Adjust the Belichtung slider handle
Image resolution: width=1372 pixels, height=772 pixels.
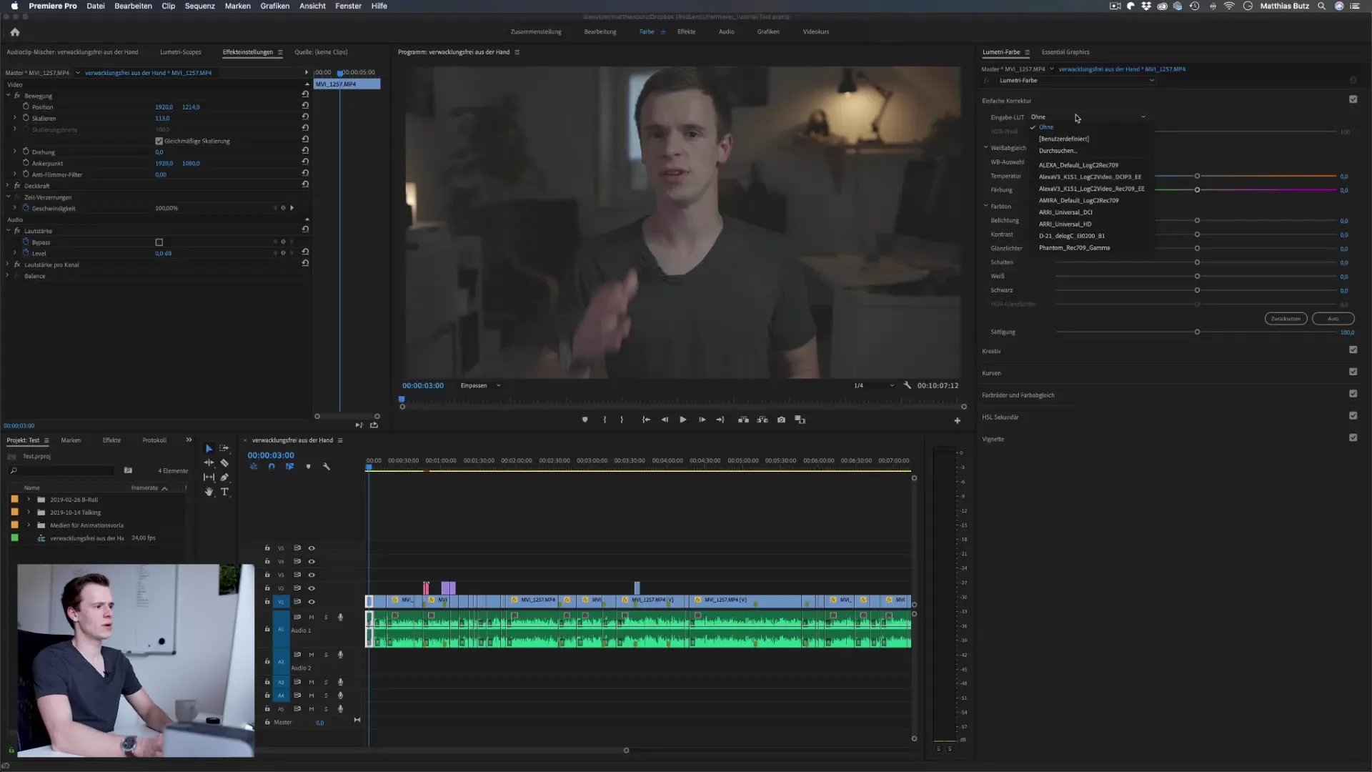(x=1197, y=220)
